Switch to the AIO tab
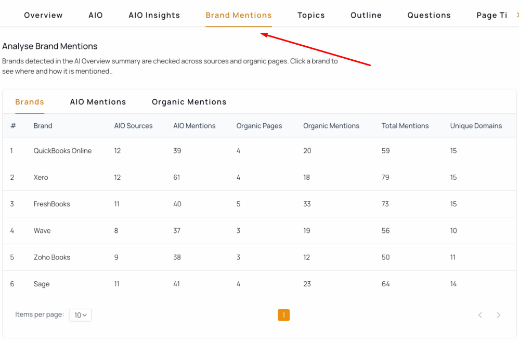The image size is (519, 342). (x=96, y=15)
